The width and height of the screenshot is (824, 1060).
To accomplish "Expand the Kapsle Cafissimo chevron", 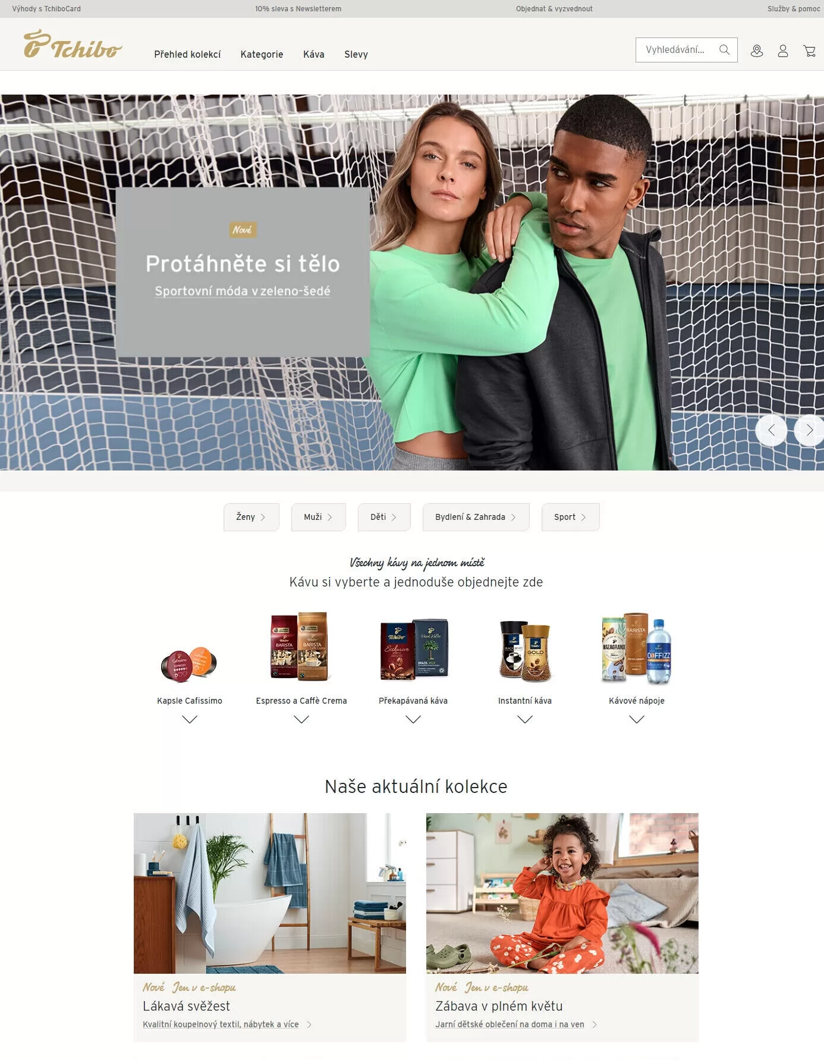I will 190,719.
